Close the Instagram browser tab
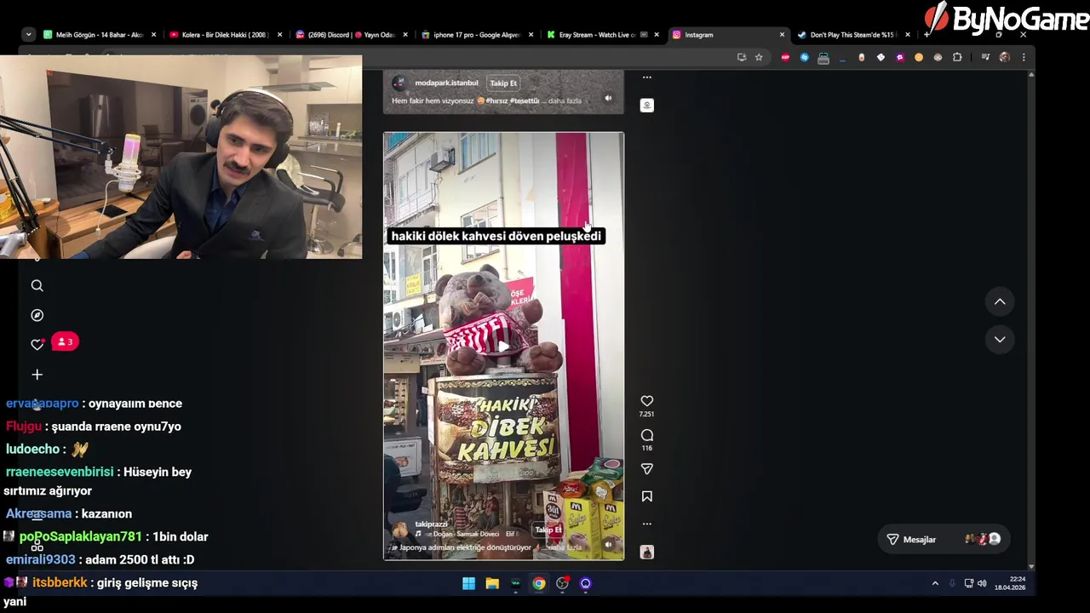The height and width of the screenshot is (613, 1090). [782, 35]
